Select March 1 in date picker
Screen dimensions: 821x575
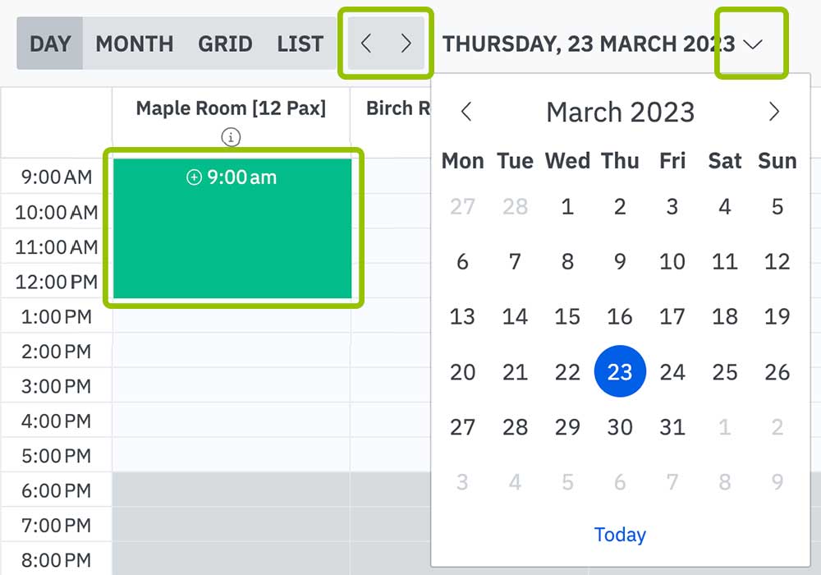point(567,206)
